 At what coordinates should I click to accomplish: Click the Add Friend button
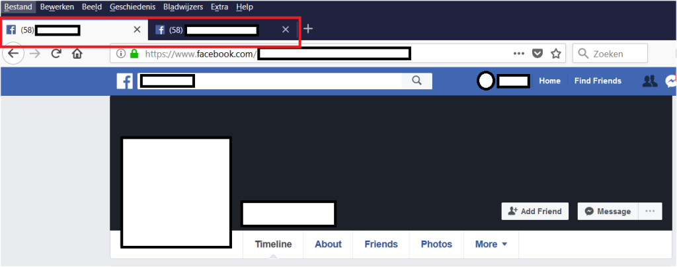coord(535,211)
